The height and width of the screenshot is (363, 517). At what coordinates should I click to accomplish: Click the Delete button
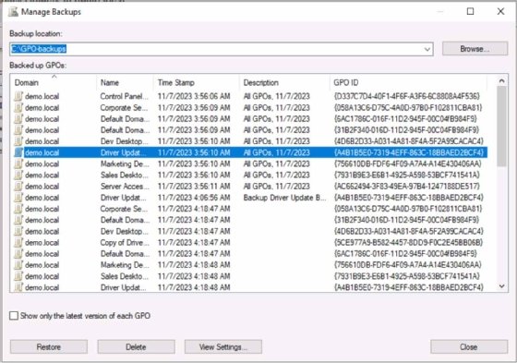point(136,346)
